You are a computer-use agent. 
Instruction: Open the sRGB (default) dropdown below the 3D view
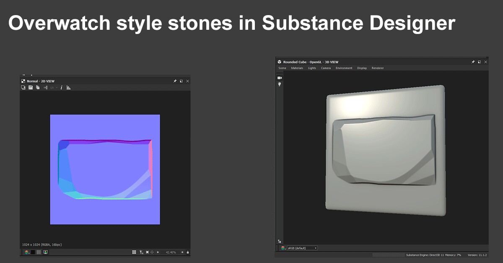coord(302,248)
